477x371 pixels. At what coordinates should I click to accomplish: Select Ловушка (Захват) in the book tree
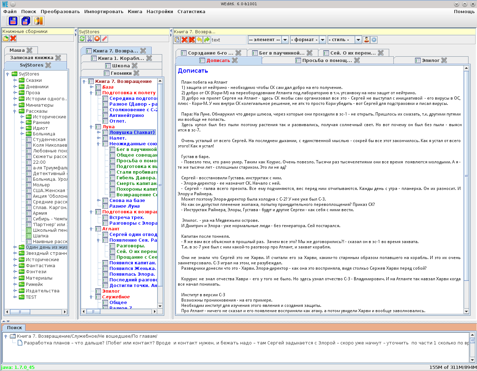click(132, 133)
